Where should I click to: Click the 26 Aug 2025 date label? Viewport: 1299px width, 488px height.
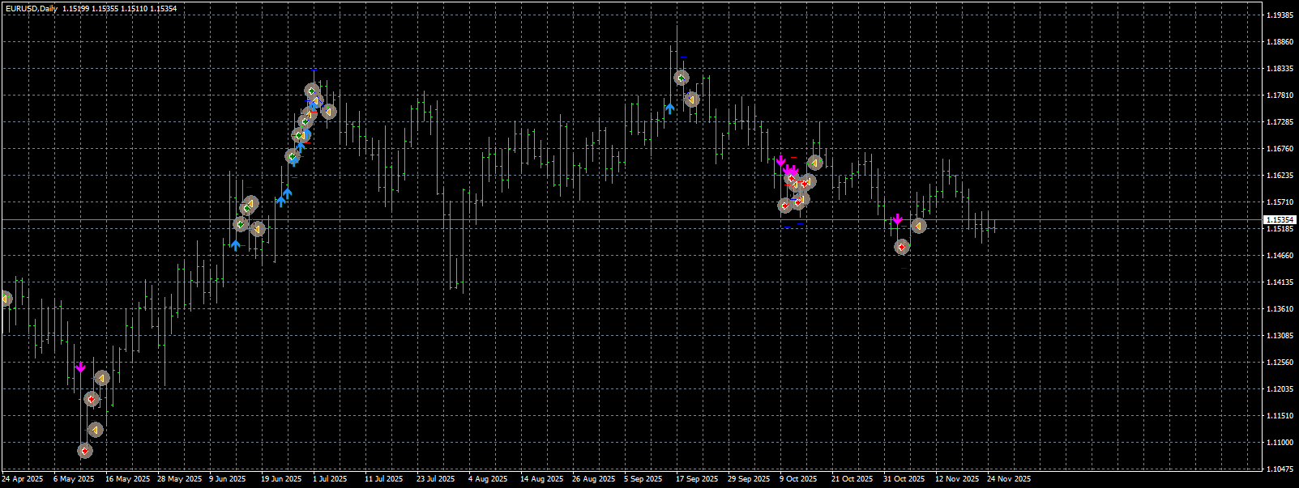pyautogui.click(x=594, y=479)
